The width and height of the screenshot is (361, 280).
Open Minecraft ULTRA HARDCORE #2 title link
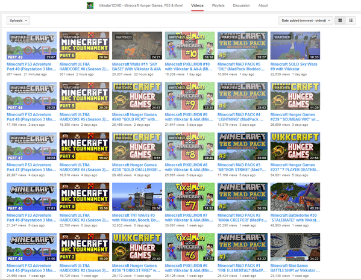tap(84, 268)
